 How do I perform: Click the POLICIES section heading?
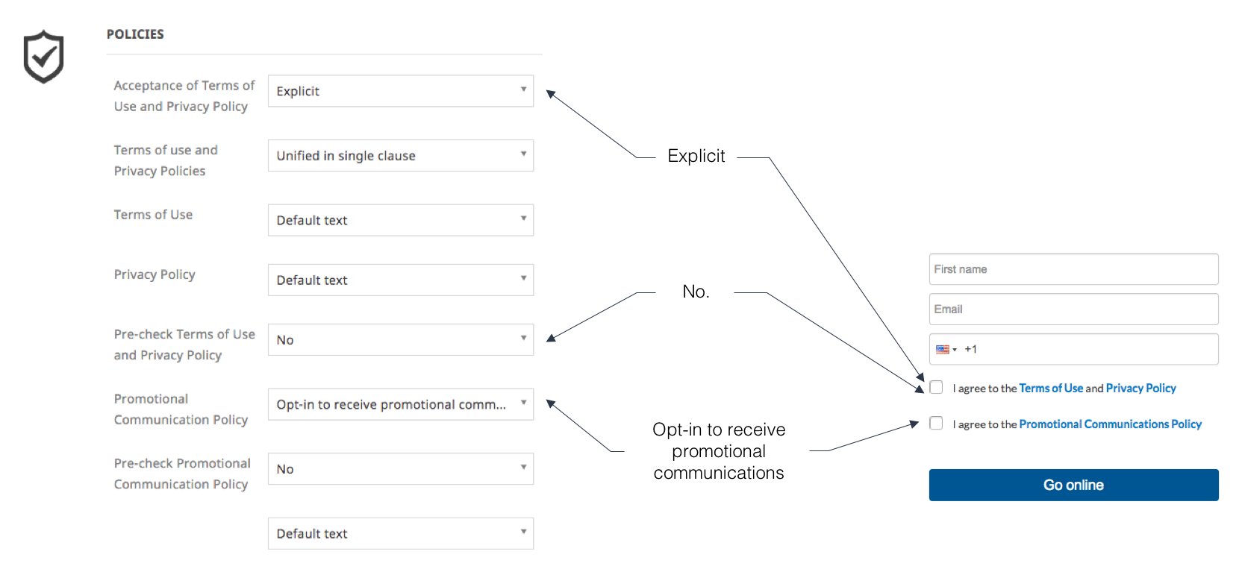pos(135,34)
